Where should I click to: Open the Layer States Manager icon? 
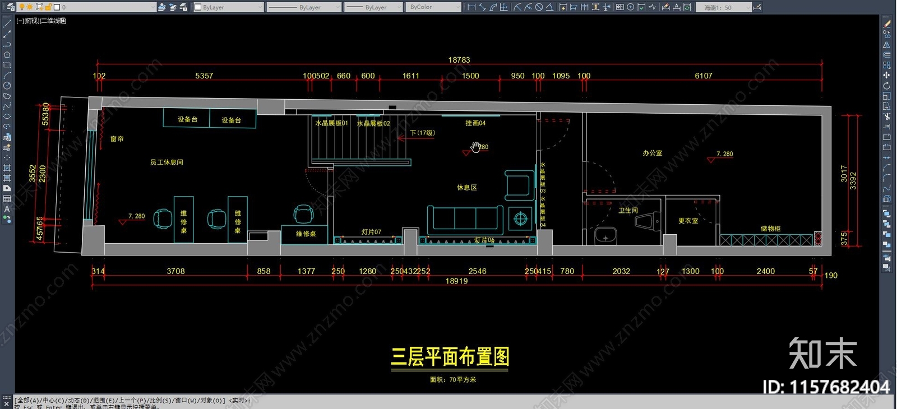pyautogui.click(x=183, y=7)
